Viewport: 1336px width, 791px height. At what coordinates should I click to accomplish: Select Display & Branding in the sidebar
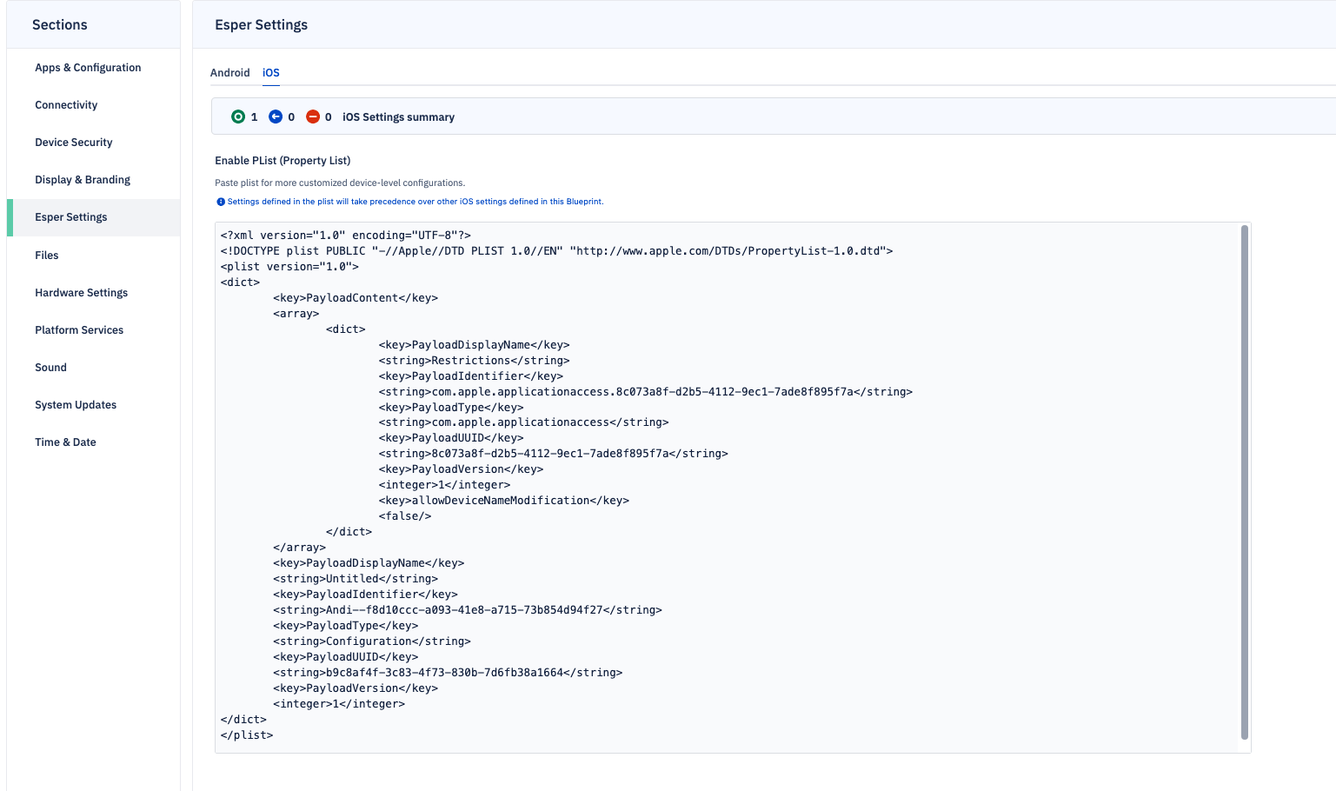click(83, 180)
